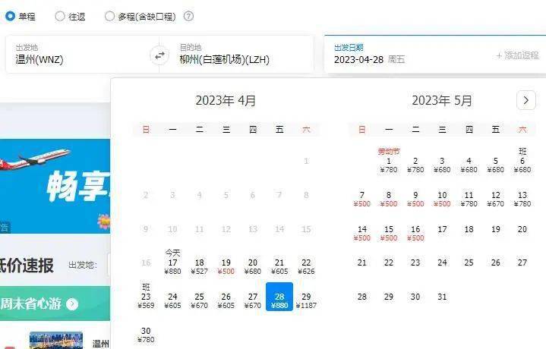The width and height of the screenshot is (546, 349).
Task: Click 添加返程 add return trip link
Action: (517, 55)
